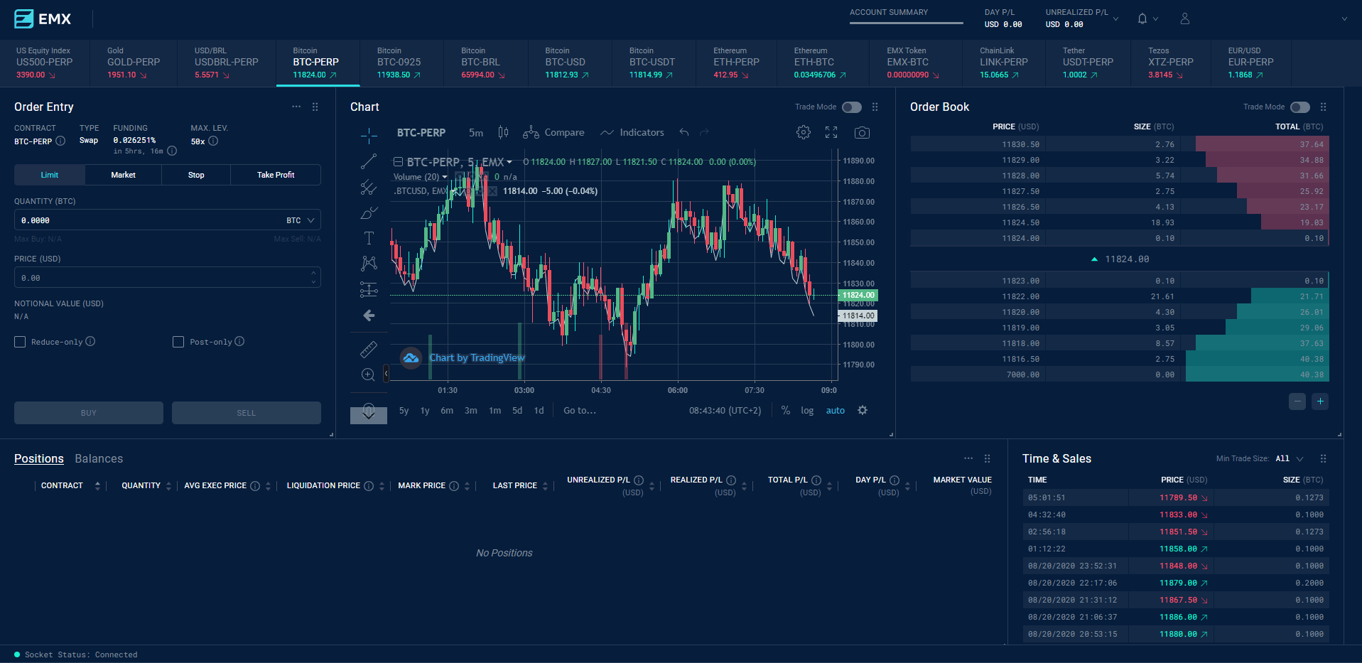Open the Volume (20) indicator dropdown
Viewport: 1362px width, 663px height.
[x=445, y=177]
